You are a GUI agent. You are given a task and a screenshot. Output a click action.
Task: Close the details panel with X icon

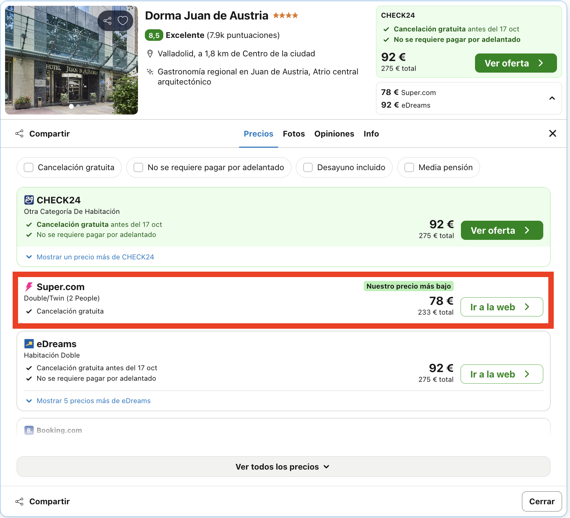coord(552,133)
